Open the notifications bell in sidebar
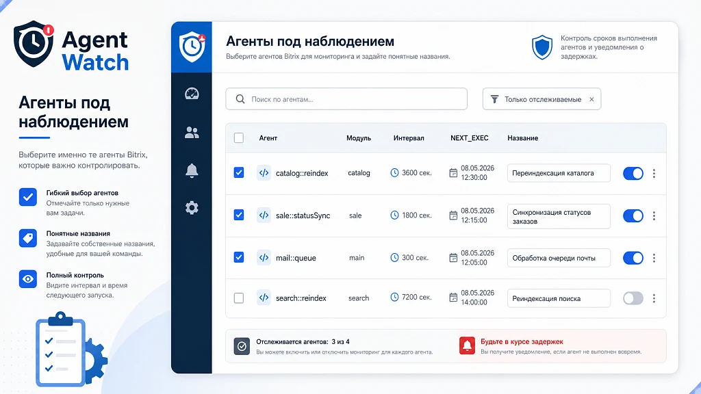Screen dimensions: 701x394 192,170
